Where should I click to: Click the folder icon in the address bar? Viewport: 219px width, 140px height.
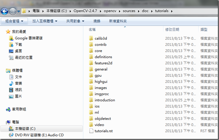(x=24, y=11)
